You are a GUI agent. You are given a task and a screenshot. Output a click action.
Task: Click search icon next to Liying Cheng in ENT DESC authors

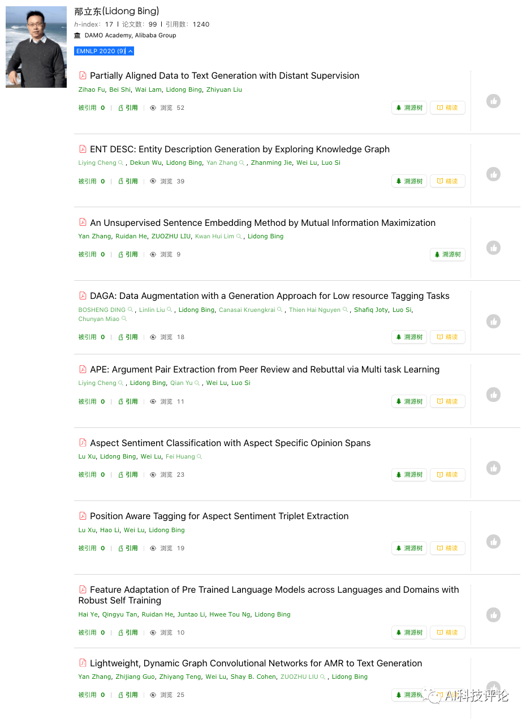[x=121, y=163]
